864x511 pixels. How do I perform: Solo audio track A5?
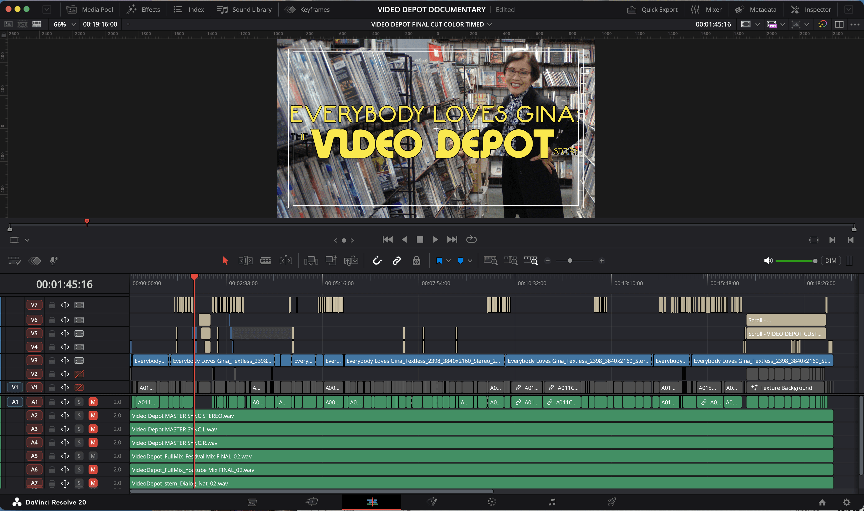pos(79,456)
